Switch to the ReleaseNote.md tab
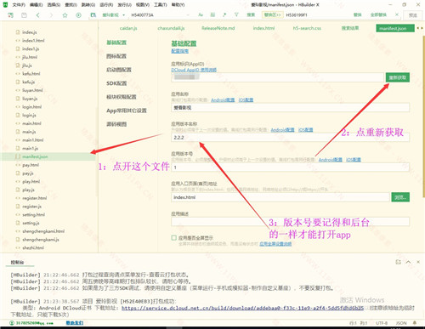This screenshot has height=329, width=425. pyautogui.click(x=218, y=28)
